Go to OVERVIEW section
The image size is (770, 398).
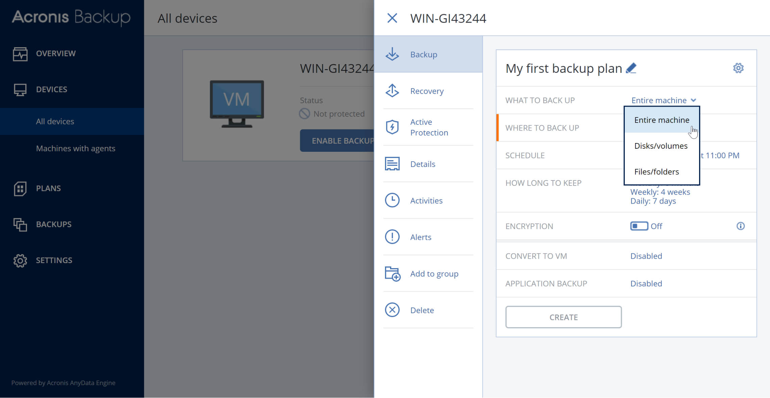coord(56,54)
